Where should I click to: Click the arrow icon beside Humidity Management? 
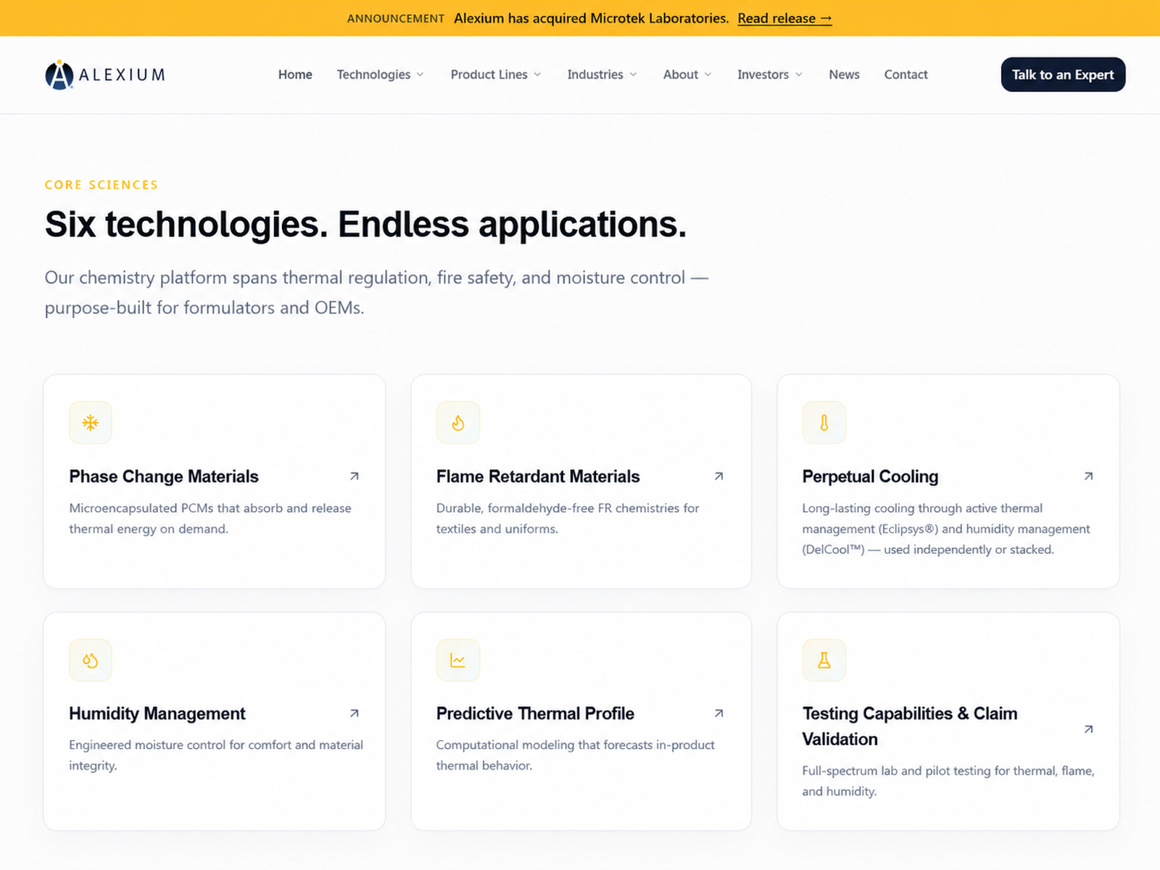coord(355,713)
